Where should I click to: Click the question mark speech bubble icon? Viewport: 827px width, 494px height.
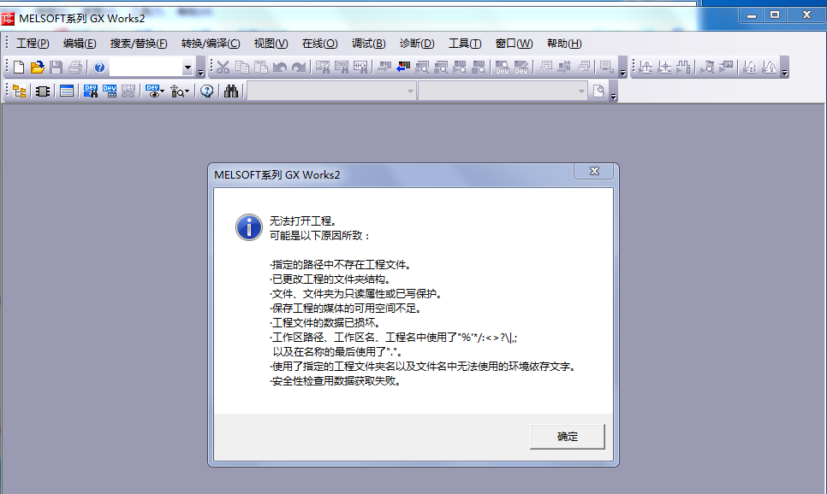[x=207, y=91]
